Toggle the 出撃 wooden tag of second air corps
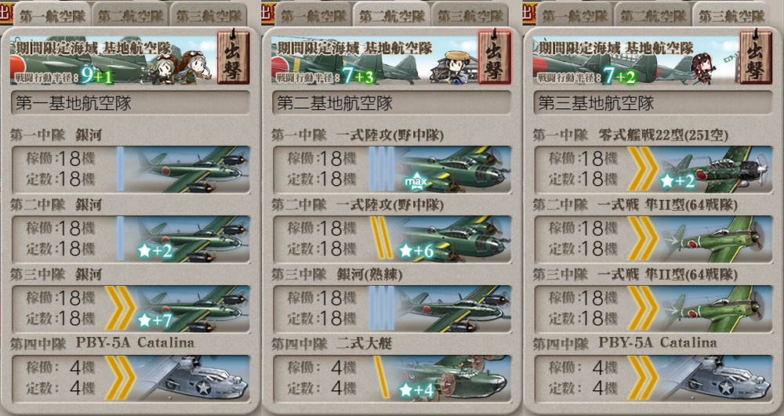This screenshot has height=416, width=784. [495, 57]
